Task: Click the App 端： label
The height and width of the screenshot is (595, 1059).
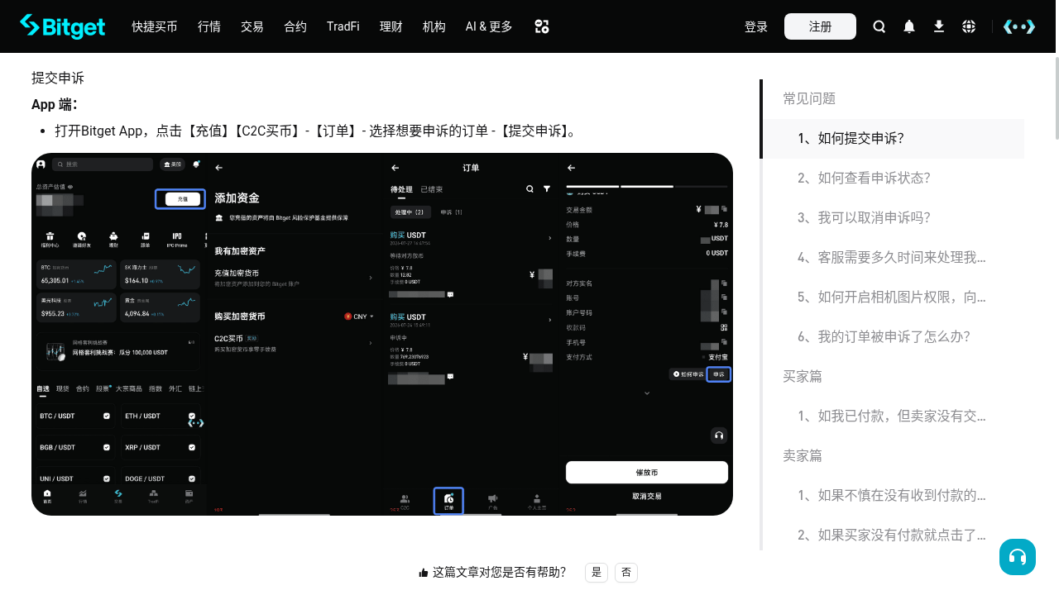Action: pos(55,105)
